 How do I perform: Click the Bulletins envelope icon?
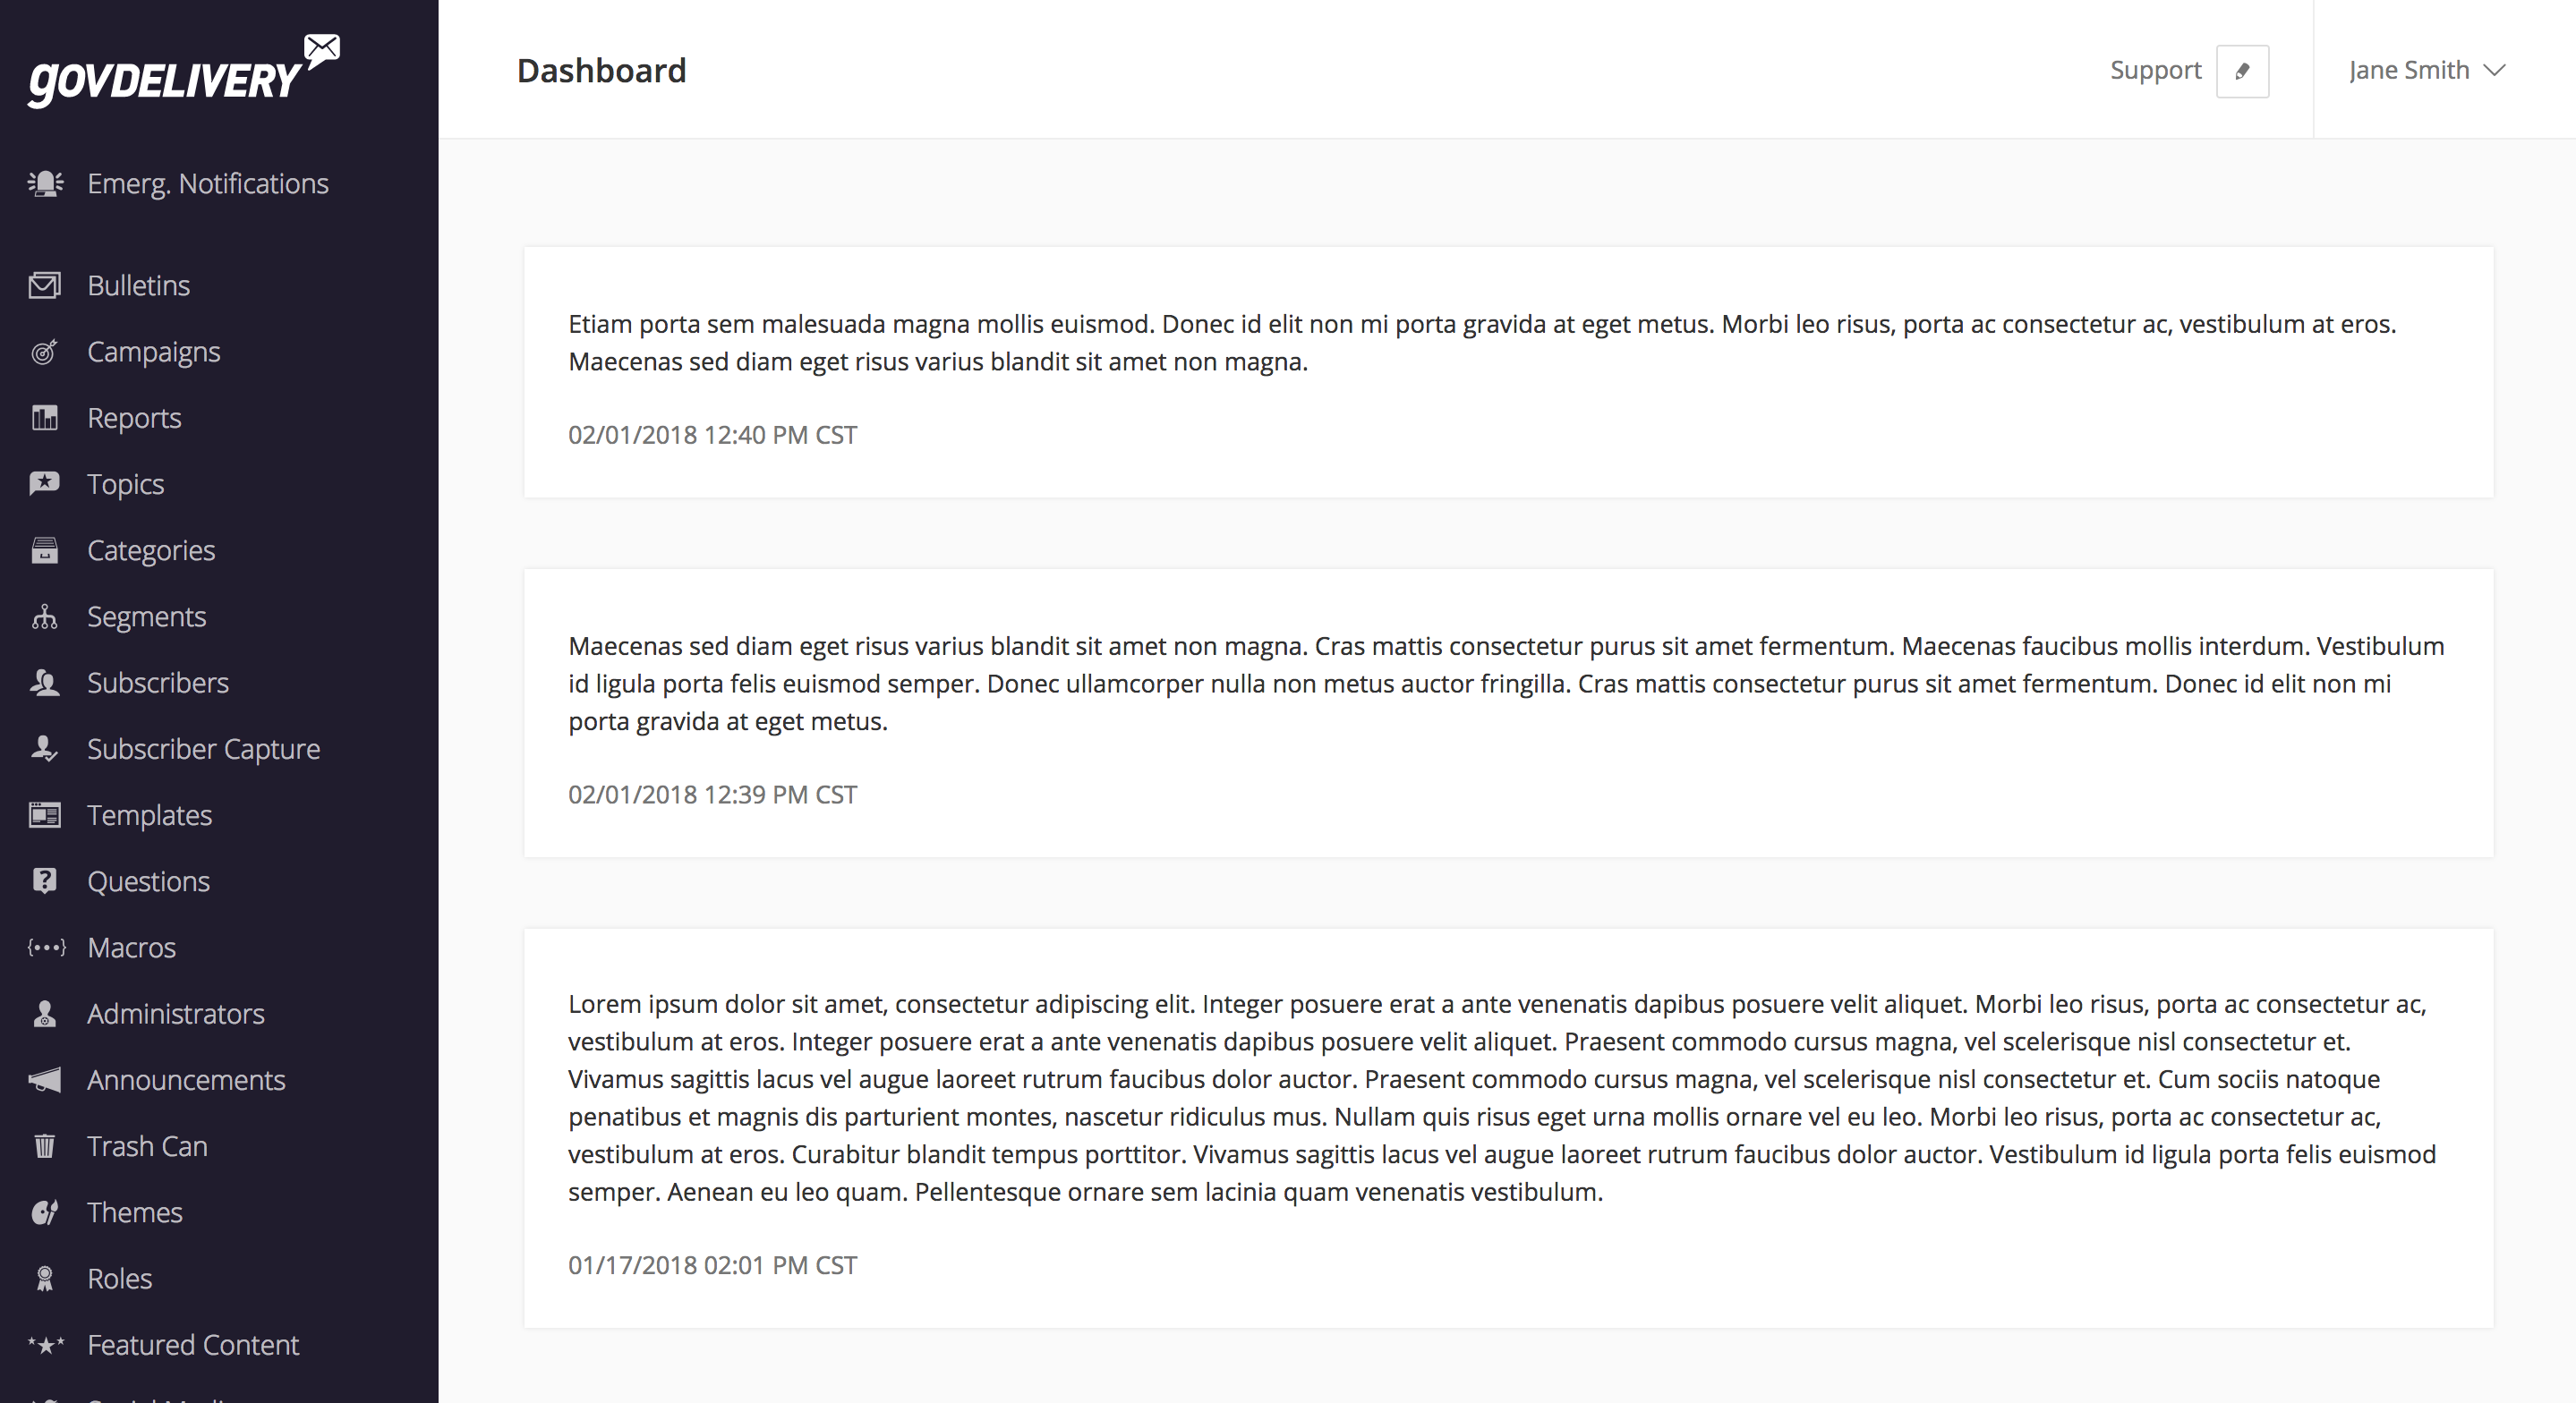tap(45, 284)
